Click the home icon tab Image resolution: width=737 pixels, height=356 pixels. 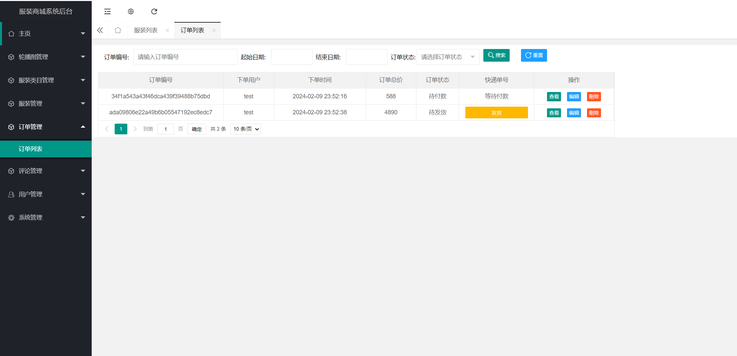[x=118, y=30]
